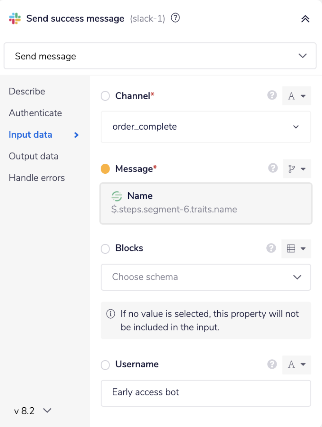
Task: Select the Describe sidebar item
Action: [27, 91]
